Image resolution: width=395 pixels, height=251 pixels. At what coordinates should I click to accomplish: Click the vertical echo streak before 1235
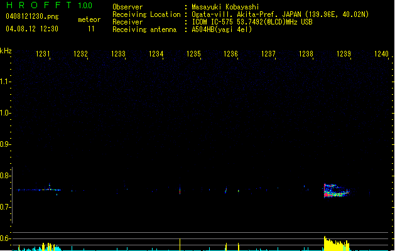point(180,190)
